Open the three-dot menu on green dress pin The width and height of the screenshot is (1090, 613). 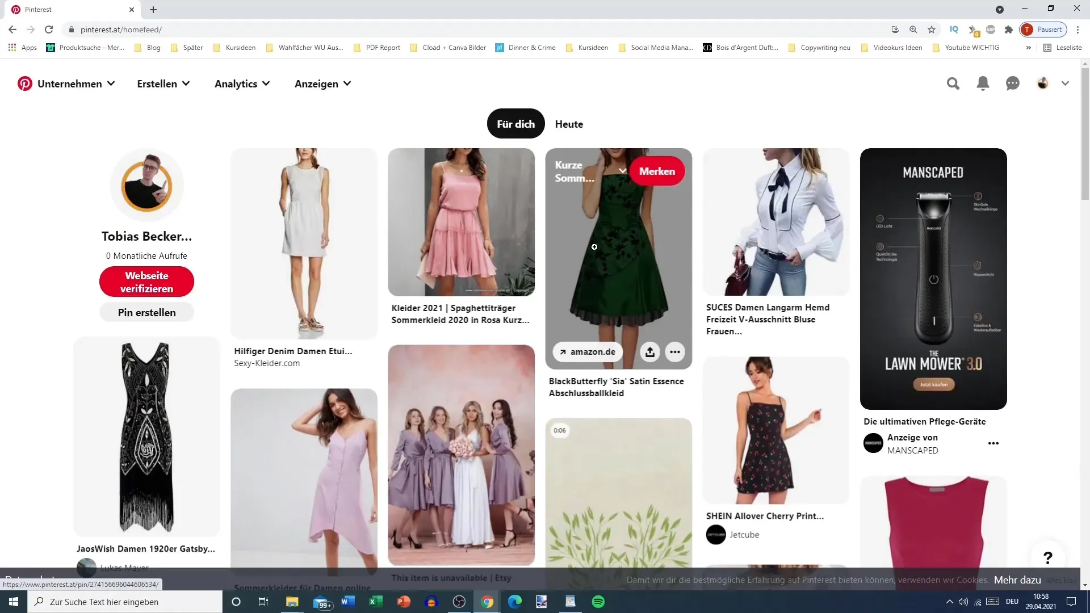(x=674, y=352)
